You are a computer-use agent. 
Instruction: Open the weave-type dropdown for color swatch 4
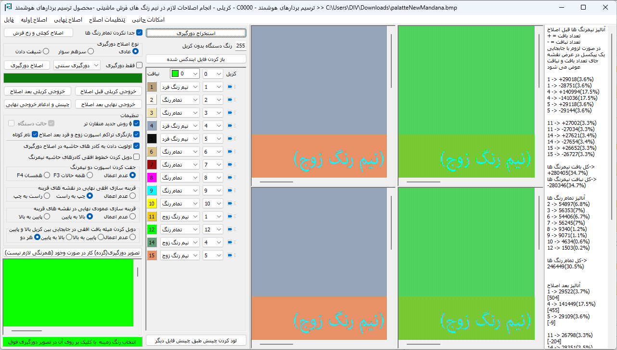(180, 126)
